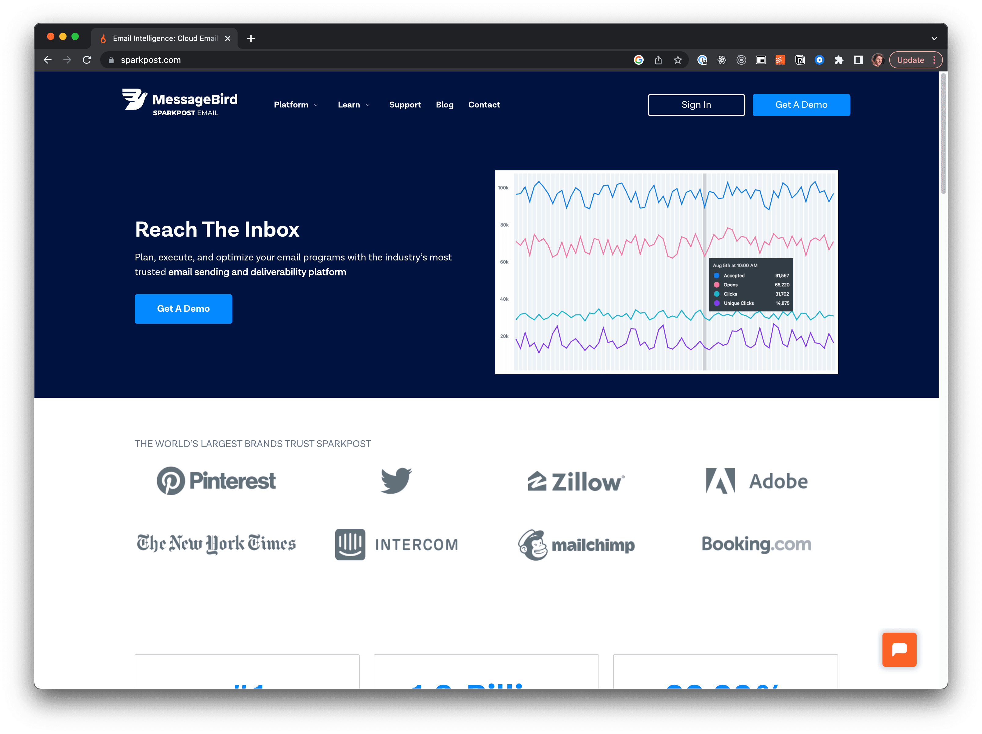Open the Notion extension icon

800,60
